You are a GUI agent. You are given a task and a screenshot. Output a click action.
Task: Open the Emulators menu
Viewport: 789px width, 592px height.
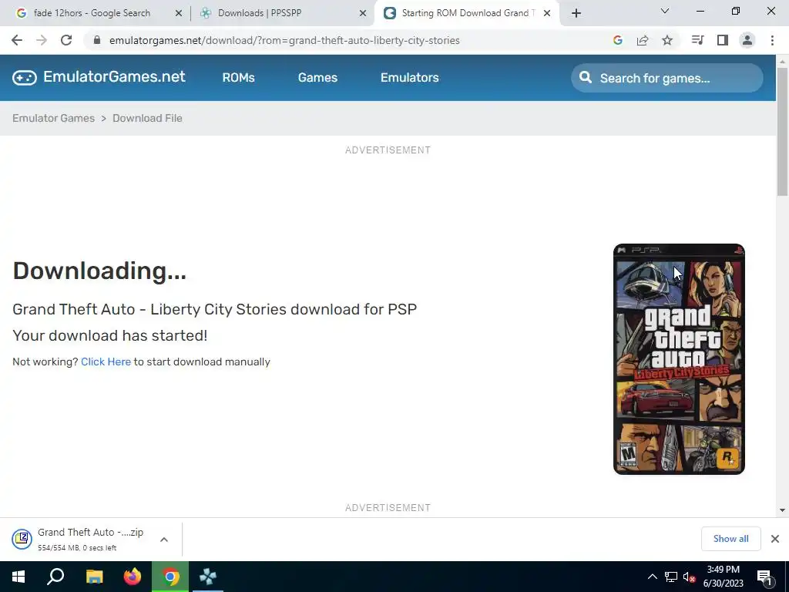410,78
